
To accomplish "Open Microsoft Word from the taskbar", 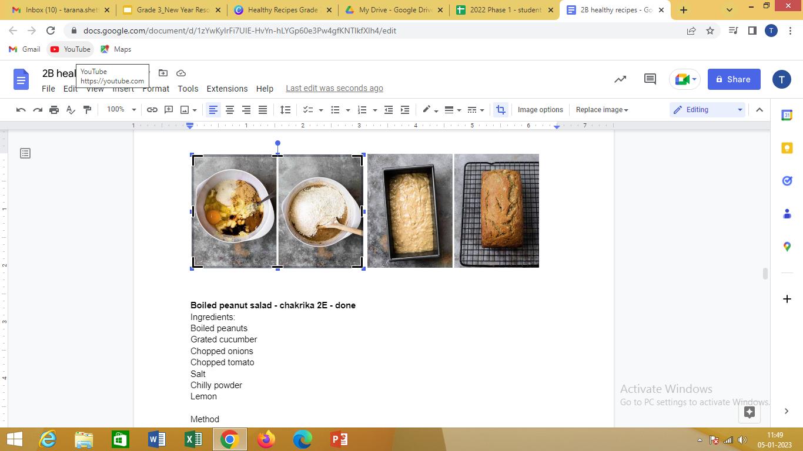I will tap(157, 439).
